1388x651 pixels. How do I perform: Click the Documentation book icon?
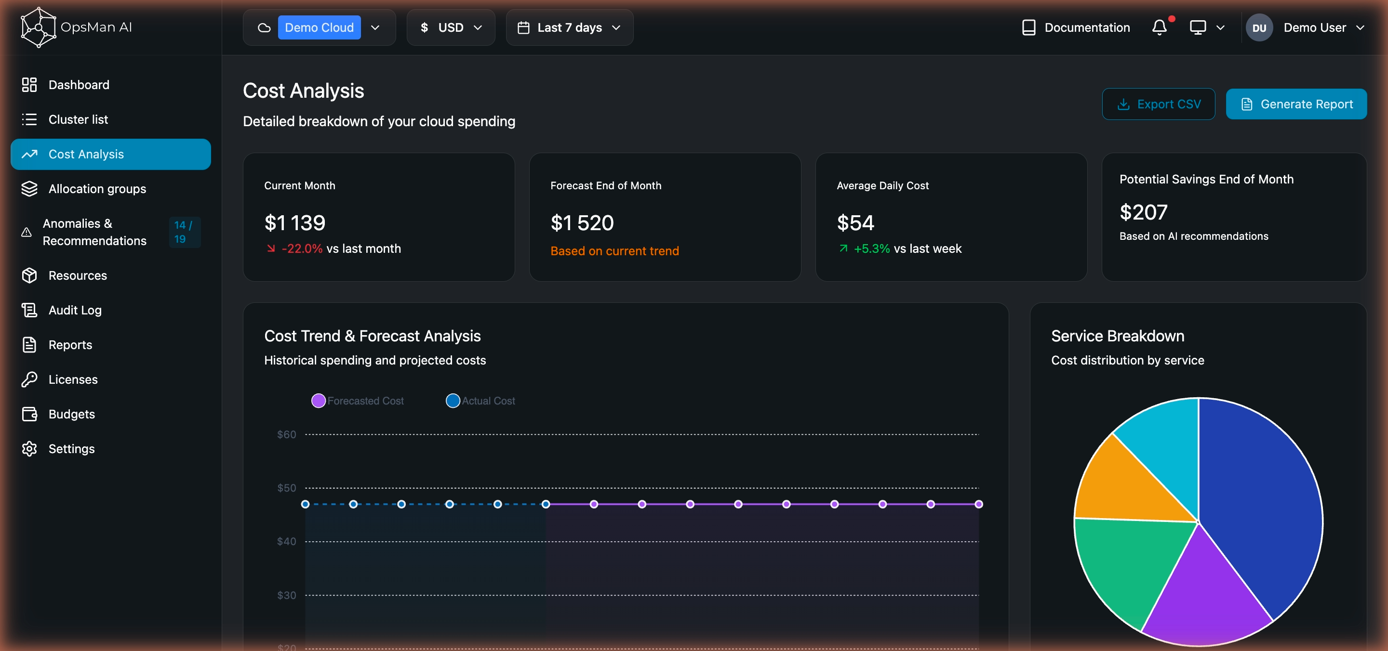pos(1028,27)
